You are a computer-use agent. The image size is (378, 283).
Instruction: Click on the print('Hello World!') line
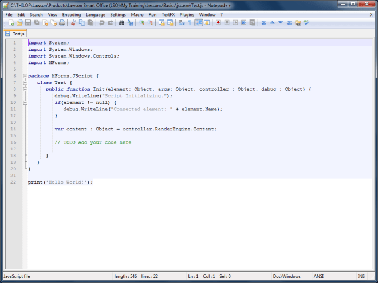pos(60,182)
